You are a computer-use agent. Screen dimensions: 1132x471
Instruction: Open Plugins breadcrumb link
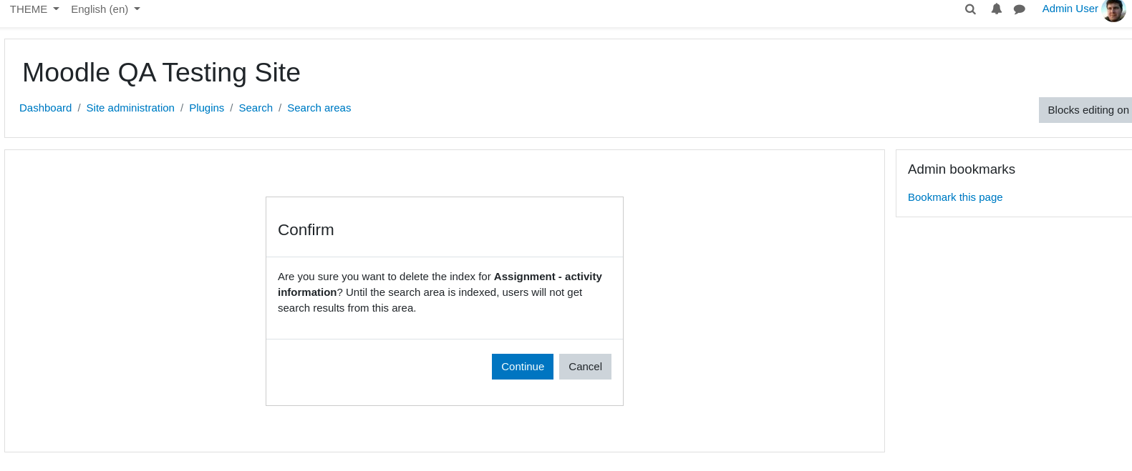(x=206, y=108)
